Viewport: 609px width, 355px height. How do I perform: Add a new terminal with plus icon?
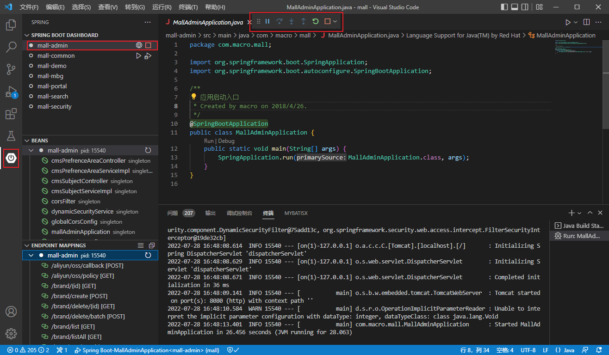[x=572, y=213]
